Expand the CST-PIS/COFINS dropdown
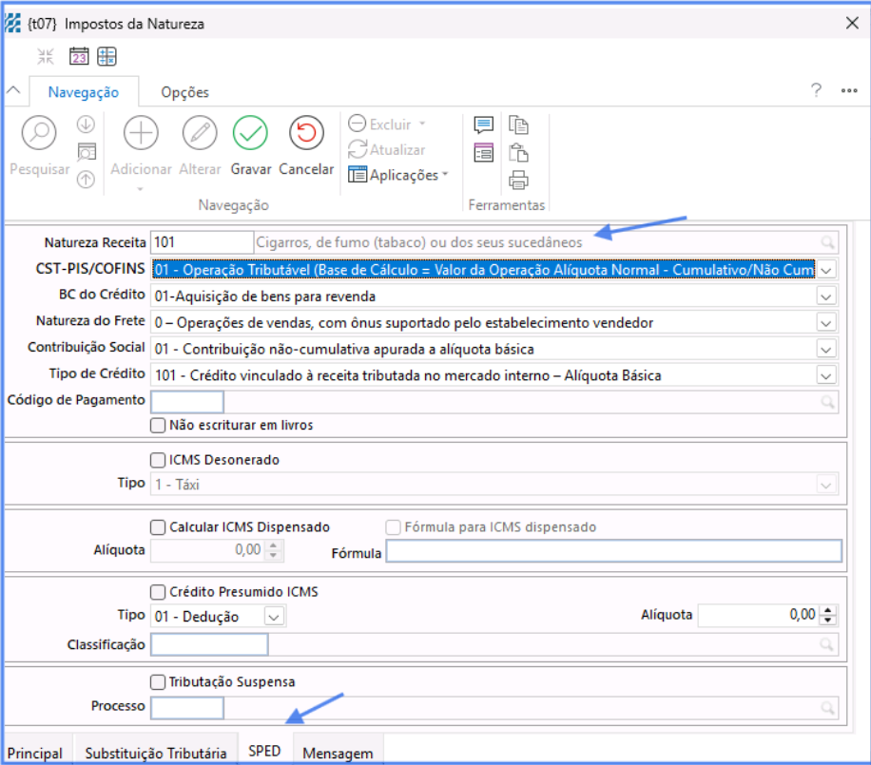Screen dimensions: 871x765 tap(826, 270)
